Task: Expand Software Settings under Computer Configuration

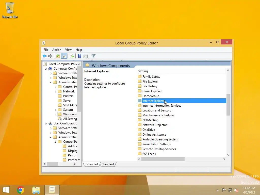Action: [x=51, y=73]
